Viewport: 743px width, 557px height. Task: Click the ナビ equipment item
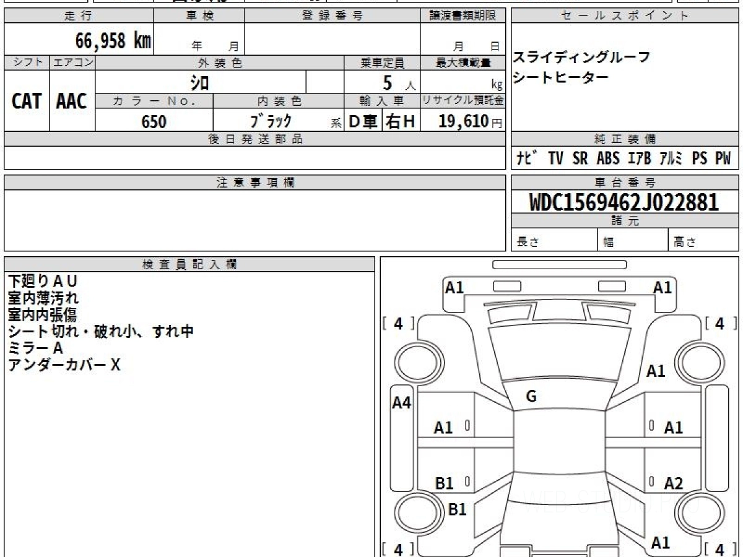click(x=526, y=158)
